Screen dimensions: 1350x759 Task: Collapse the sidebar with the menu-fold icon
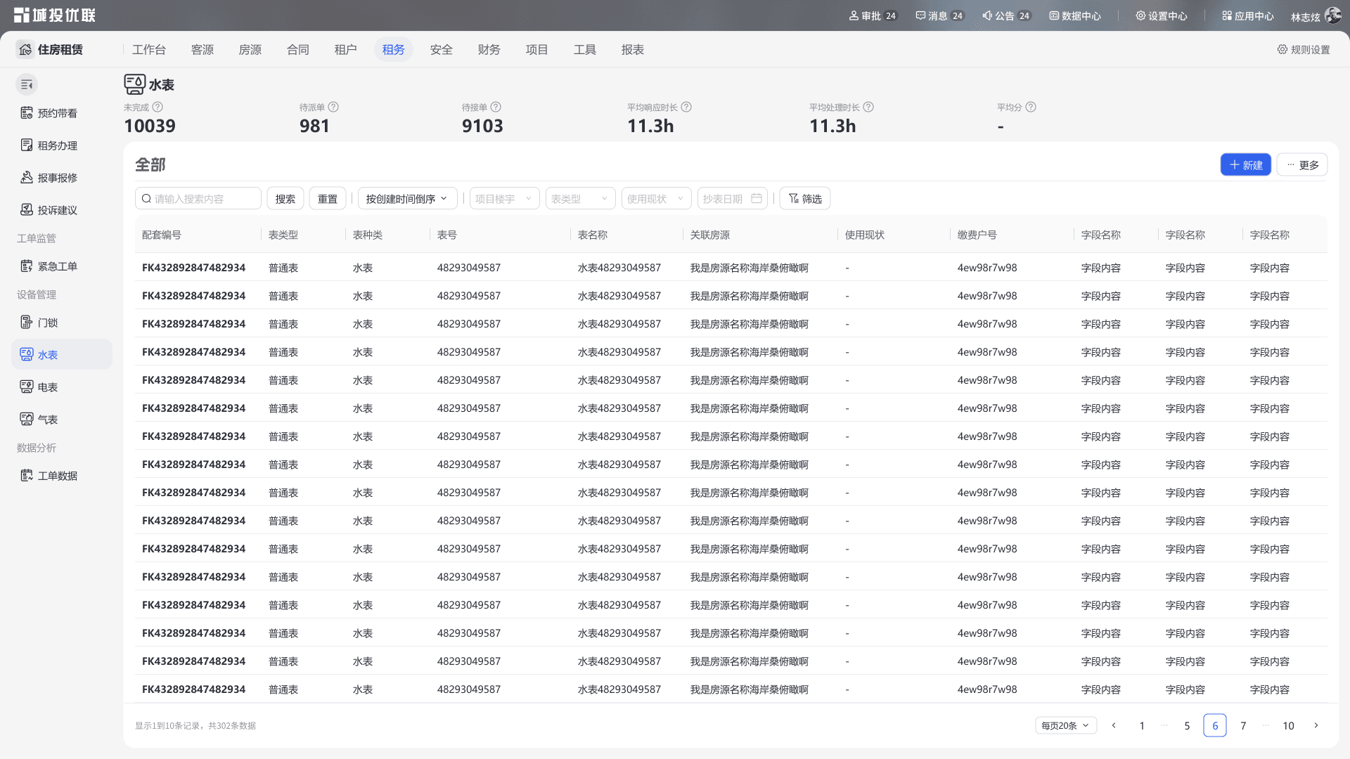coord(27,85)
